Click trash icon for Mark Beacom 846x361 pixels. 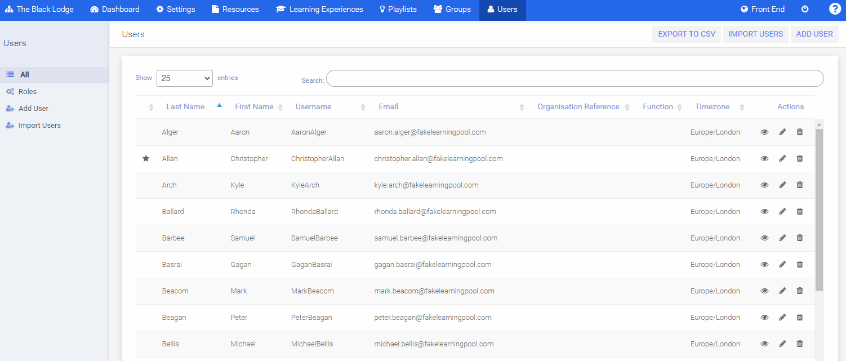800,291
